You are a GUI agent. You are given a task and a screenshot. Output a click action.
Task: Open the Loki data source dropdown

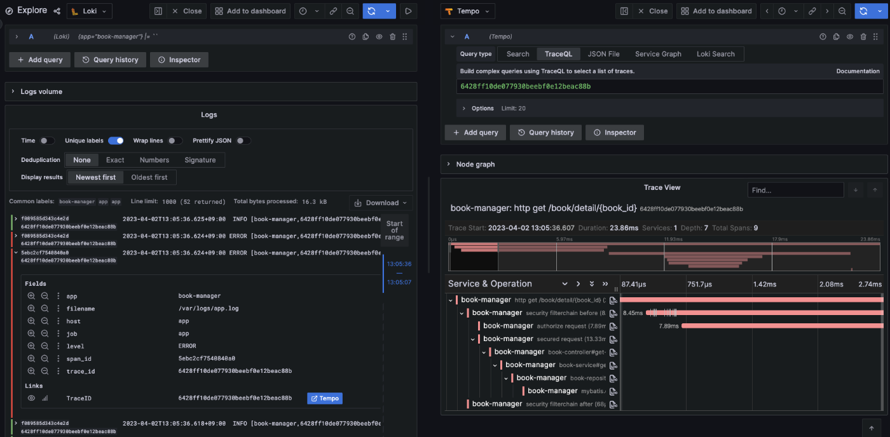(x=90, y=11)
